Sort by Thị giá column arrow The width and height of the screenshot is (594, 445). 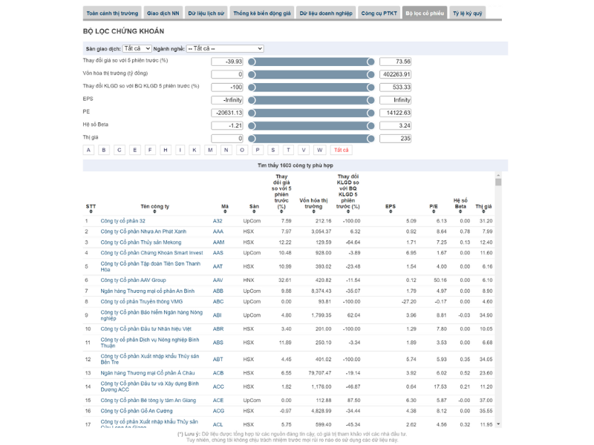pos(483,212)
